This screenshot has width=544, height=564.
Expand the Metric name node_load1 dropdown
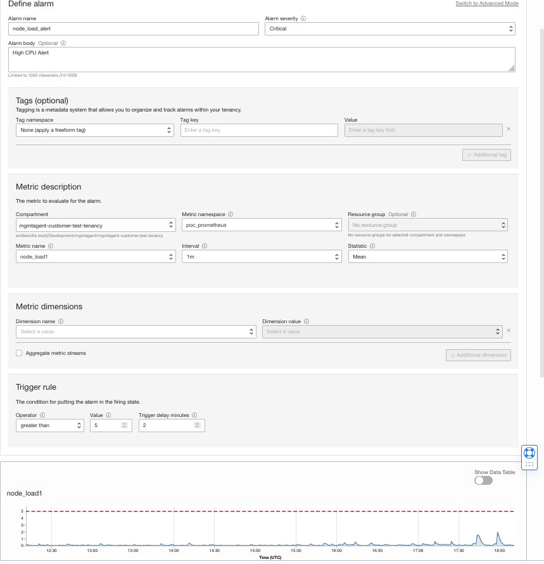pyautogui.click(x=96, y=257)
